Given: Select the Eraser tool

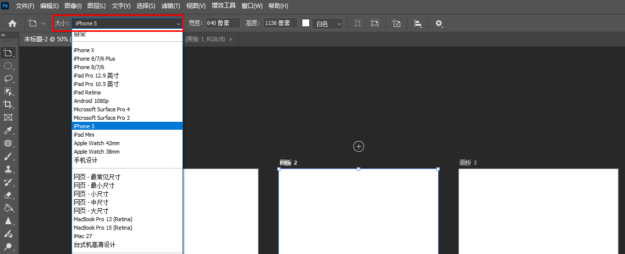Looking at the screenshot, I should point(8,195).
